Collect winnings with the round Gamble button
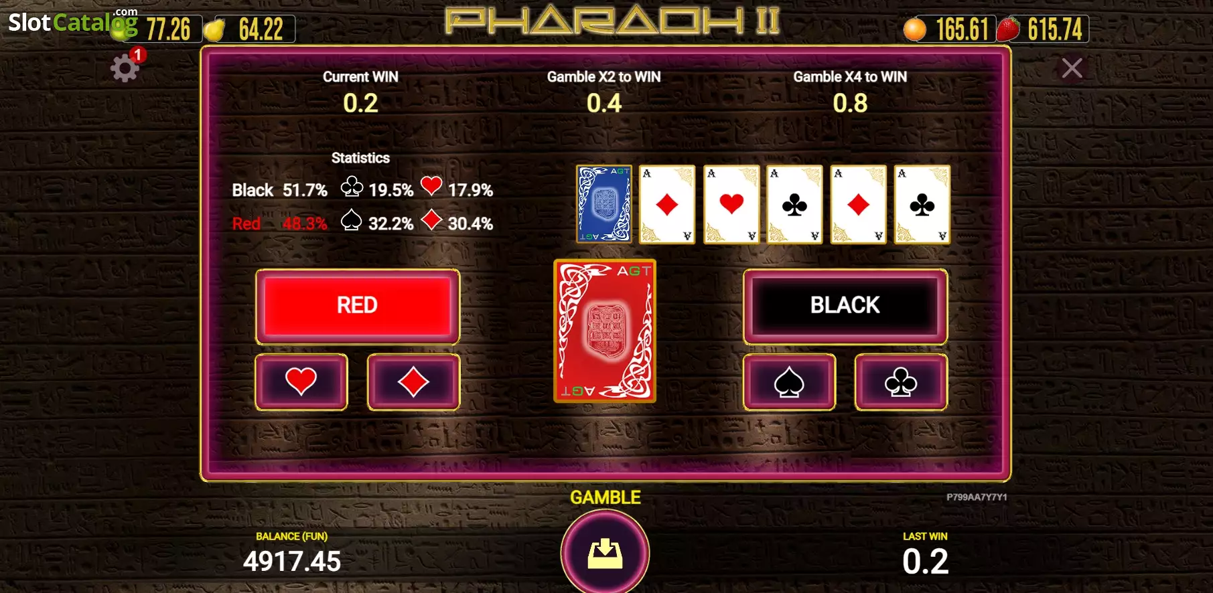 tap(605, 553)
